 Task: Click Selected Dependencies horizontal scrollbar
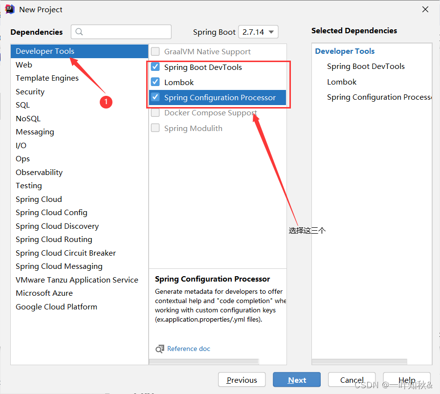coord(359,361)
